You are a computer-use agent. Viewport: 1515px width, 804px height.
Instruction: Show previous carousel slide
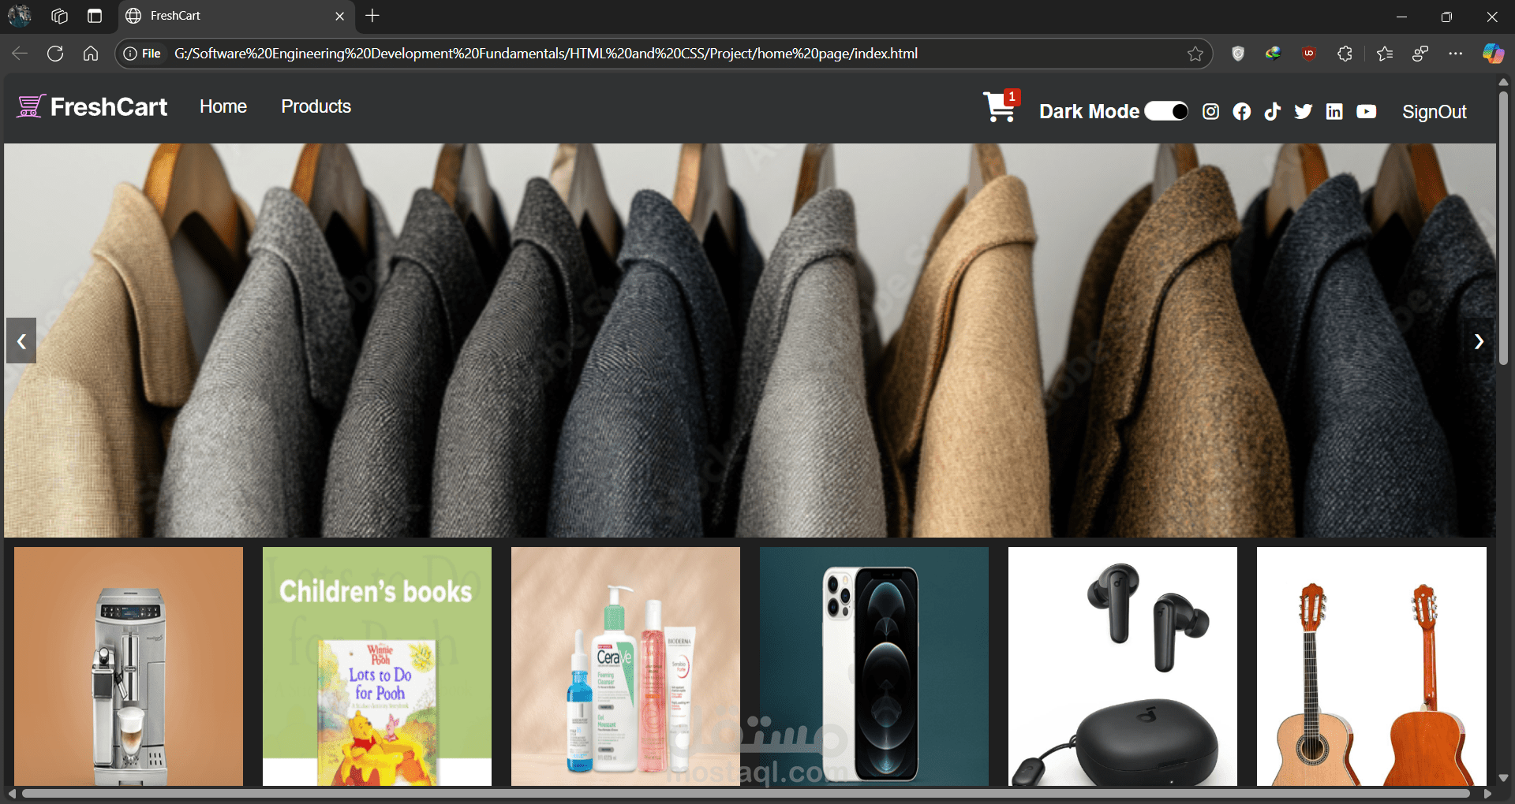tap(21, 341)
